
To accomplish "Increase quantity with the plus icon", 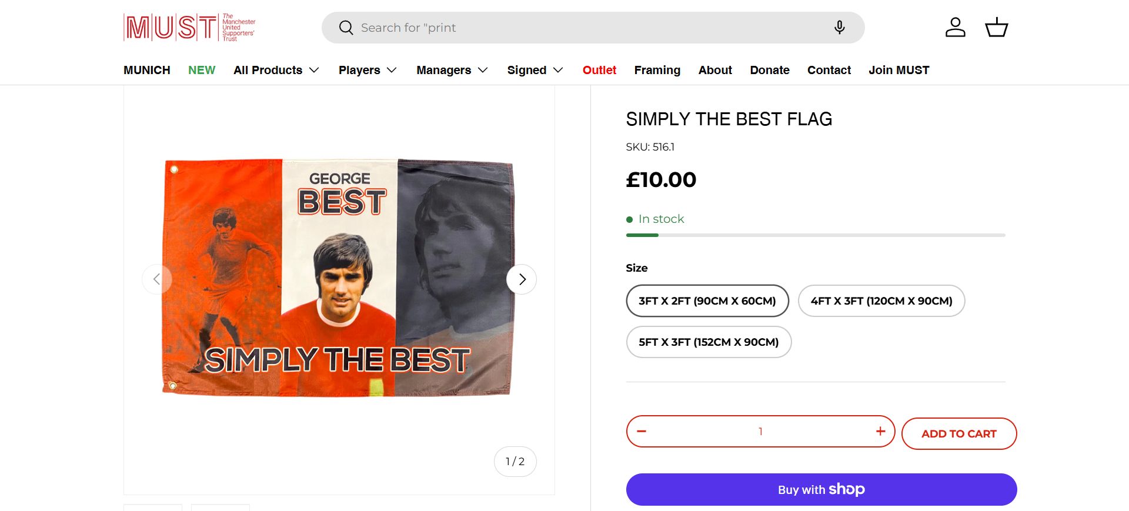I will (880, 431).
